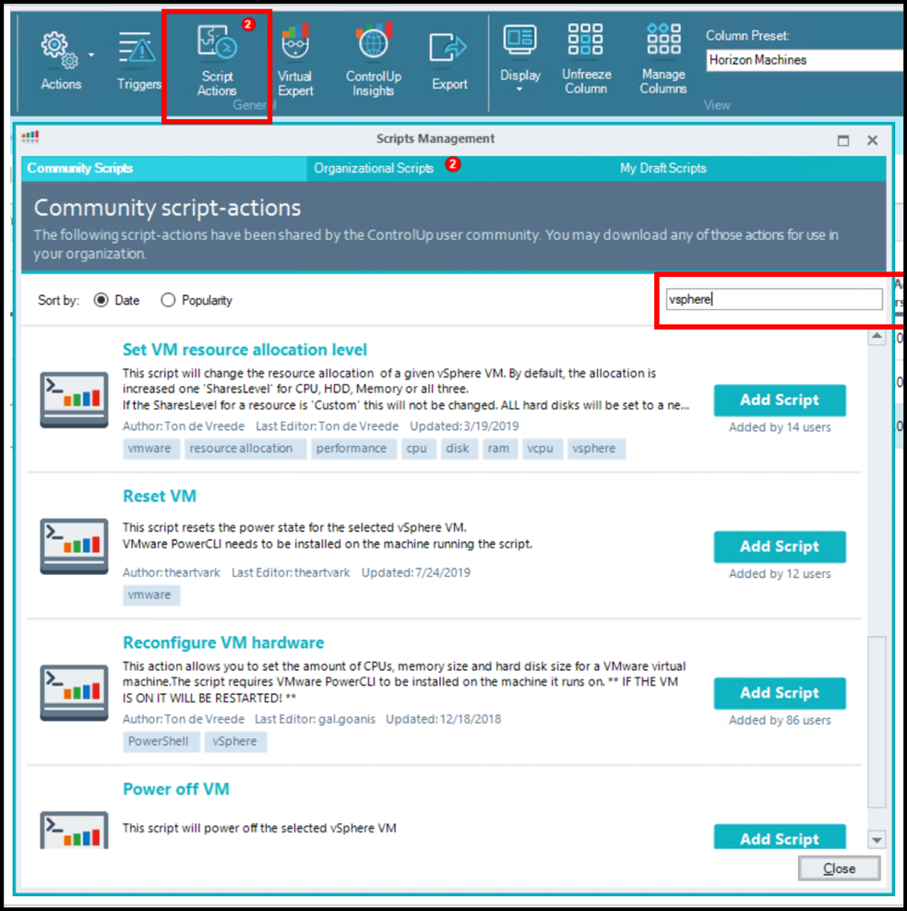Click the resource allocation tag
This screenshot has height=911, width=907.
point(245,449)
